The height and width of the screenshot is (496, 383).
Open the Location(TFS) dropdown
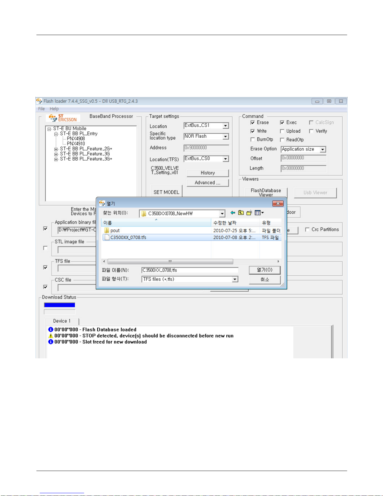point(225,159)
